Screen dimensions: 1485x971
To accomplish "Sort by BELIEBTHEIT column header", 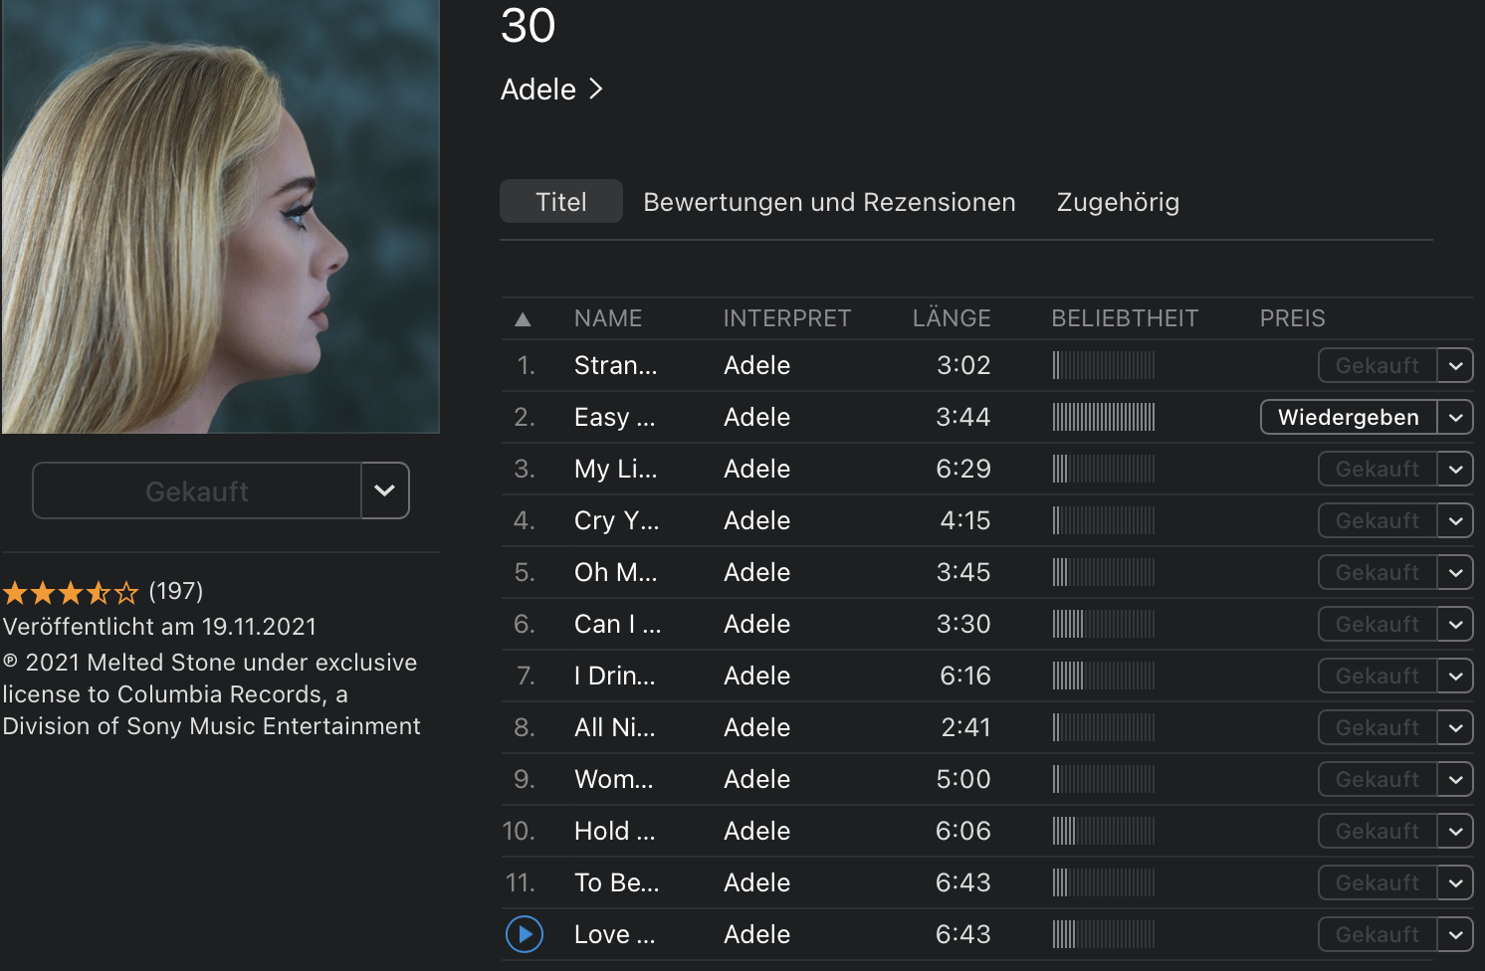I will [x=1125, y=318].
